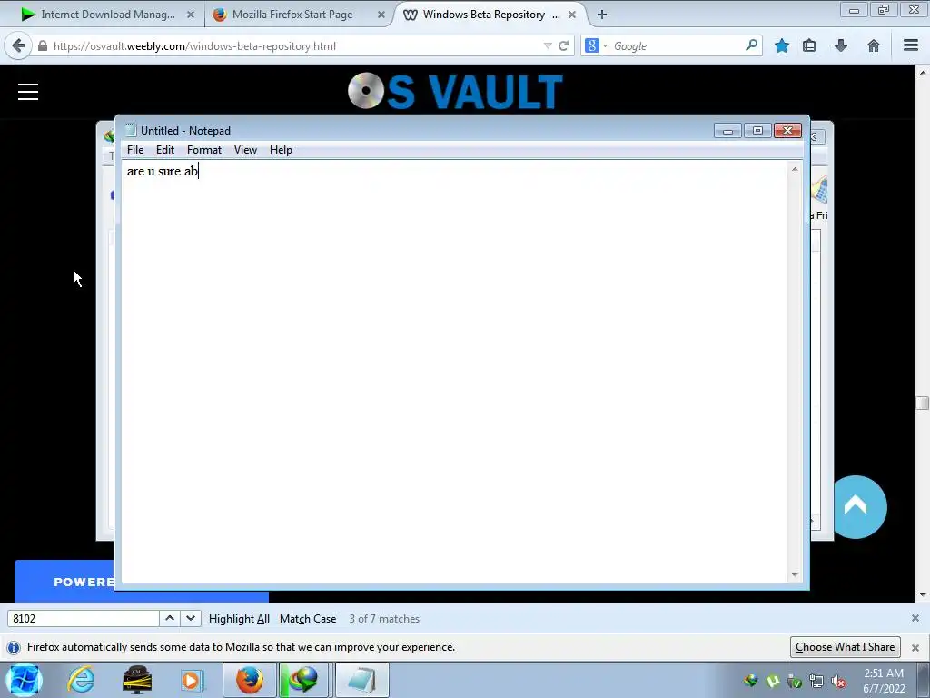Bookmark this page with star icon
This screenshot has height=698, width=930.
(x=782, y=45)
